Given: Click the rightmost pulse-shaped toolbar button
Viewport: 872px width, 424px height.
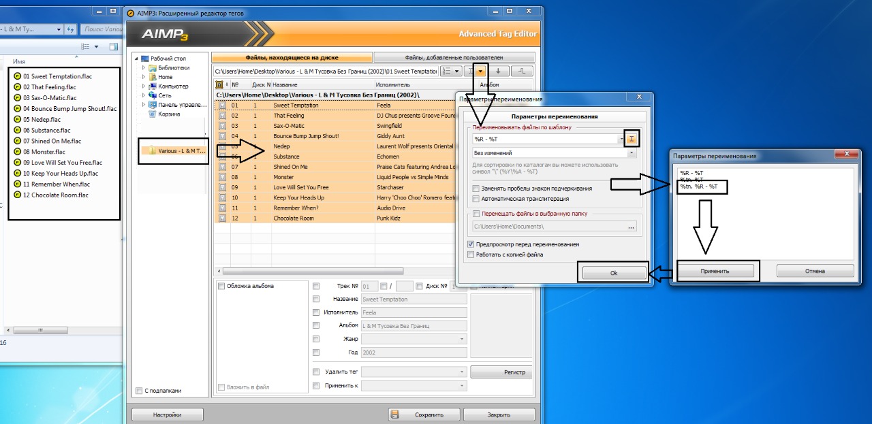Looking at the screenshot, I should pyautogui.click(x=522, y=71).
